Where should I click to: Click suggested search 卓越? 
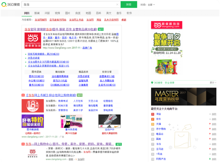coord(123,20)
